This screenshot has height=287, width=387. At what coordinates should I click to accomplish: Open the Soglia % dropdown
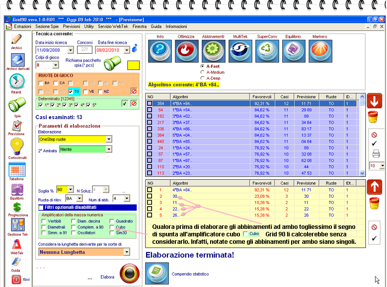pyautogui.click(x=71, y=190)
